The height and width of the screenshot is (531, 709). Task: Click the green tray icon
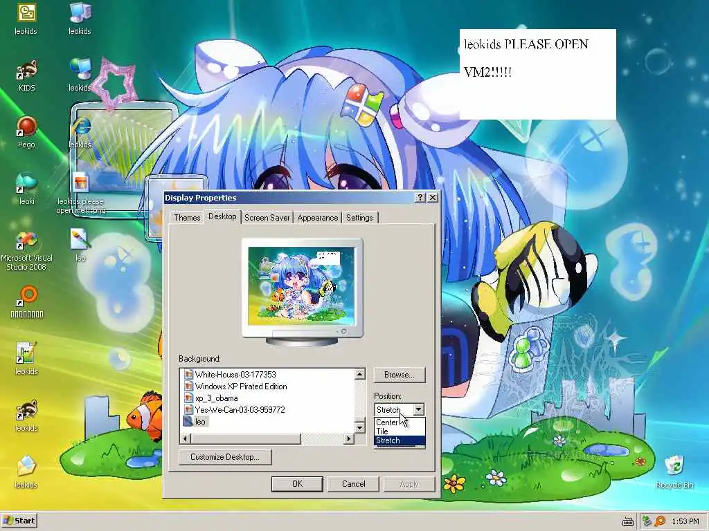tap(647, 521)
